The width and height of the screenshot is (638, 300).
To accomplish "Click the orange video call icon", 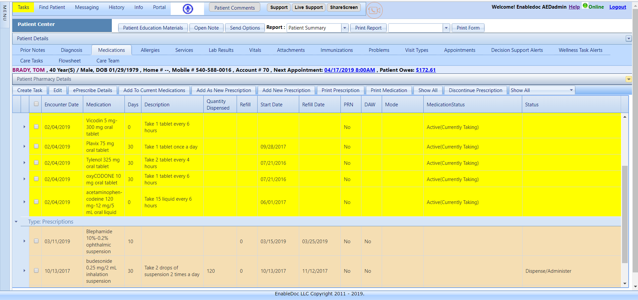I will point(374,11).
